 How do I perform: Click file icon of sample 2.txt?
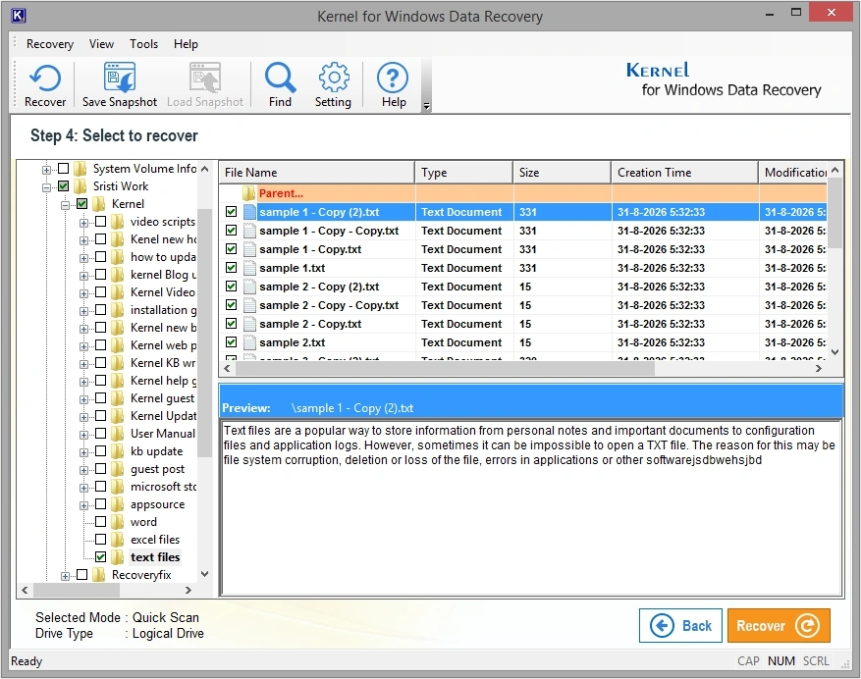click(x=249, y=342)
